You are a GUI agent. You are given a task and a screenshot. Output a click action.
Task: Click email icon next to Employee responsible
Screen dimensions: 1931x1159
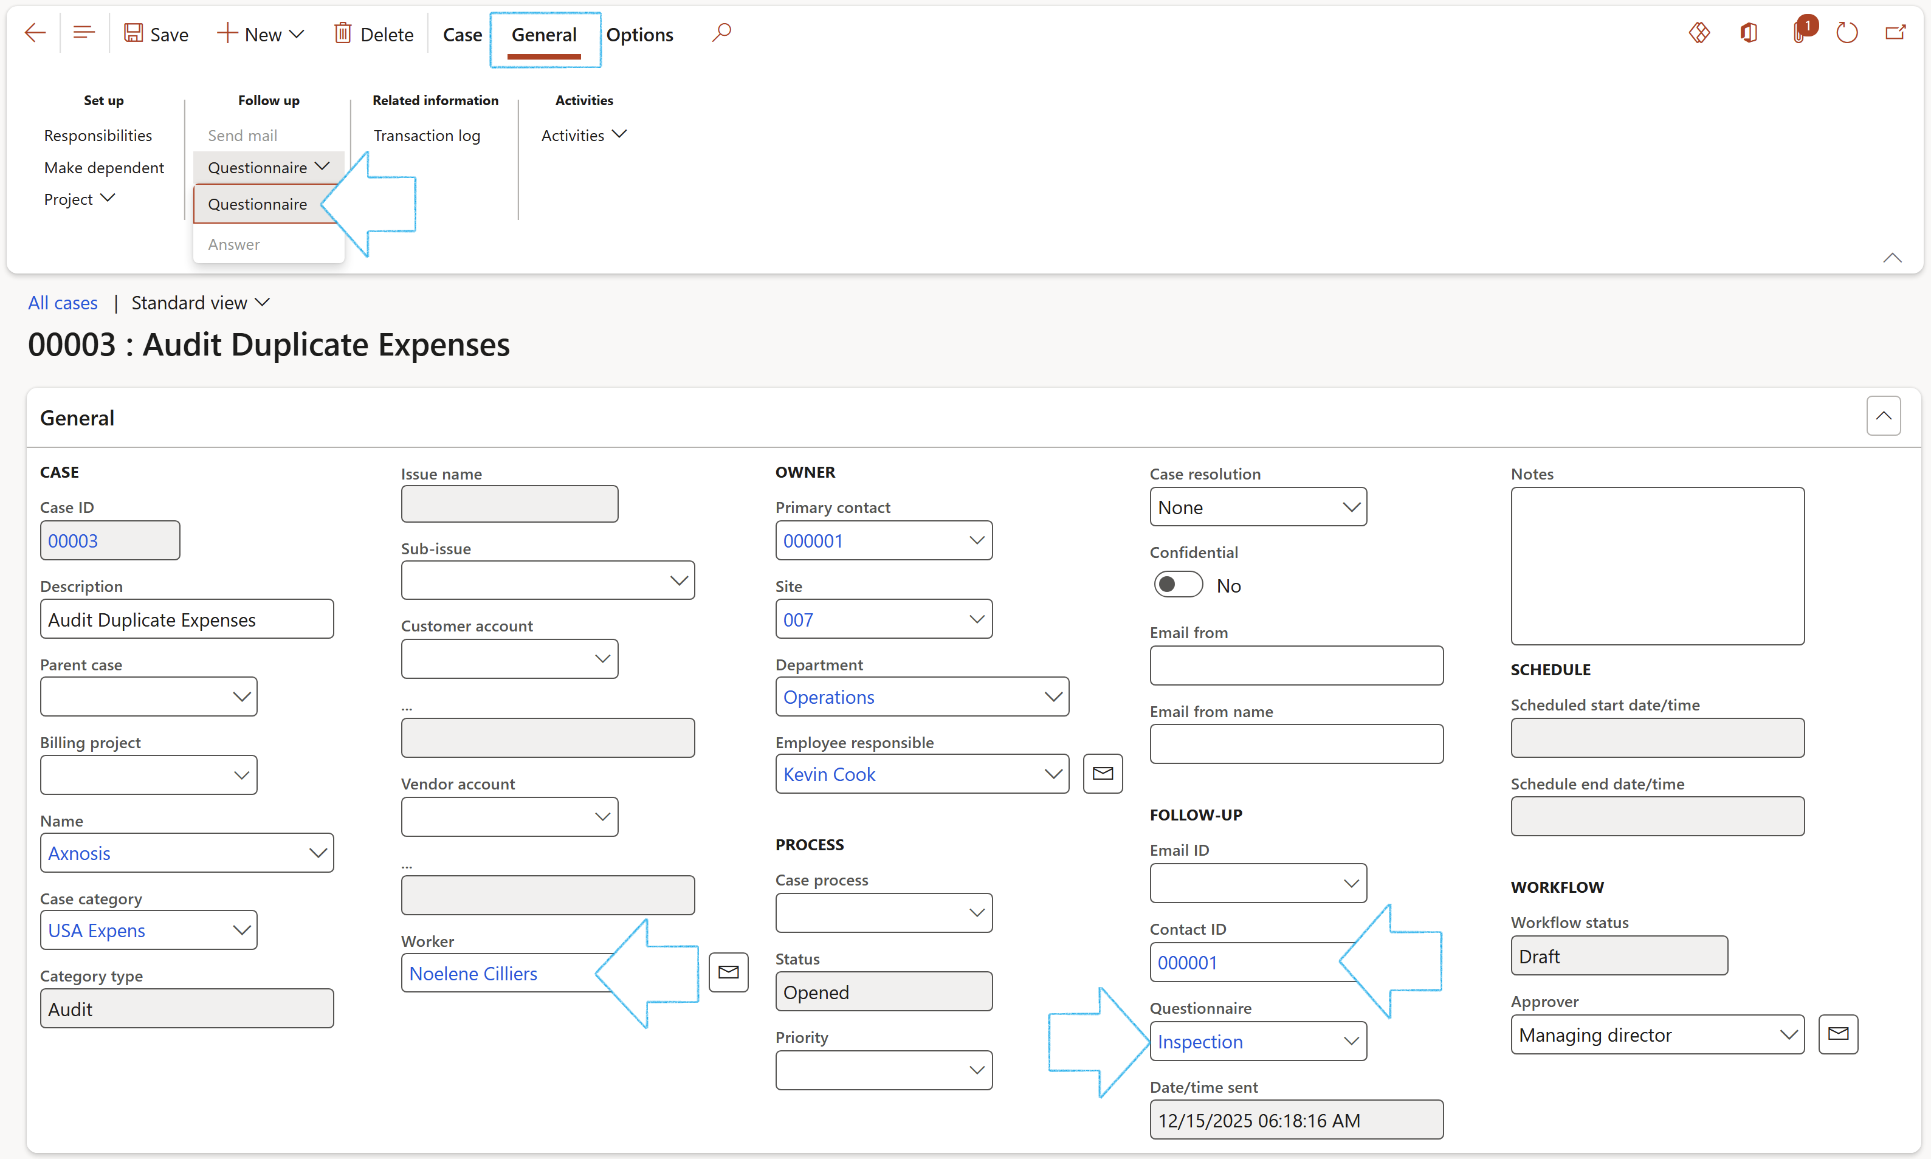pyautogui.click(x=1103, y=773)
